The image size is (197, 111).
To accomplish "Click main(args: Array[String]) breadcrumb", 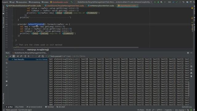I will pyautogui.click(x=38, y=50).
